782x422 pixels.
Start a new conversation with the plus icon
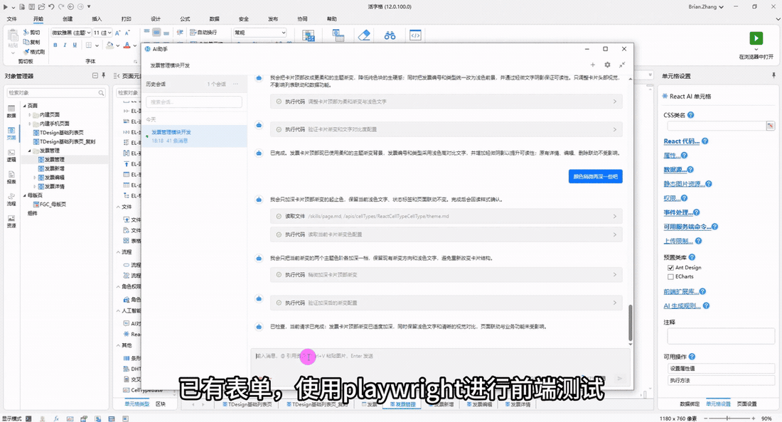[592, 65]
